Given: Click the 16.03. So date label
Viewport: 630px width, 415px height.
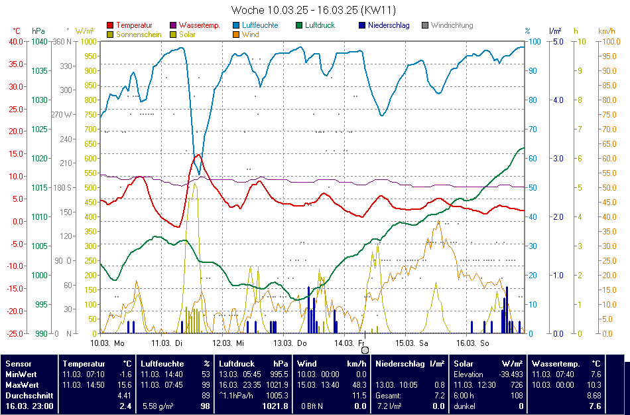Looking at the screenshot, I should coord(473,343).
